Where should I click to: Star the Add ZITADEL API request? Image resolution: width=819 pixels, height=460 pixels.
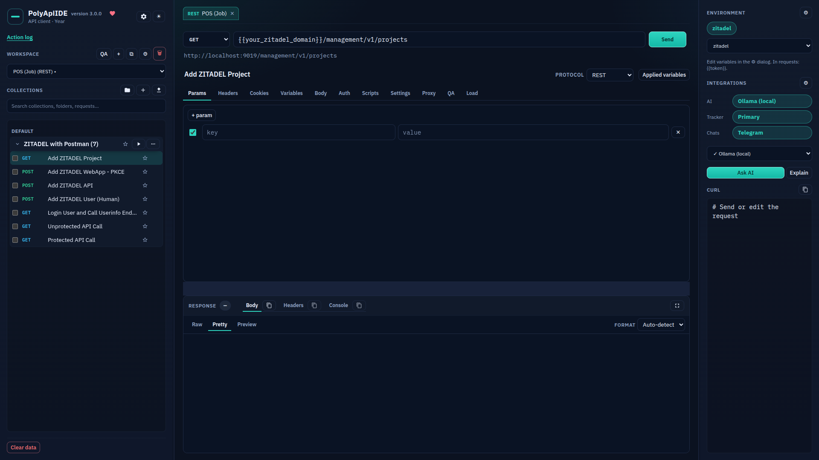point(145,185)
